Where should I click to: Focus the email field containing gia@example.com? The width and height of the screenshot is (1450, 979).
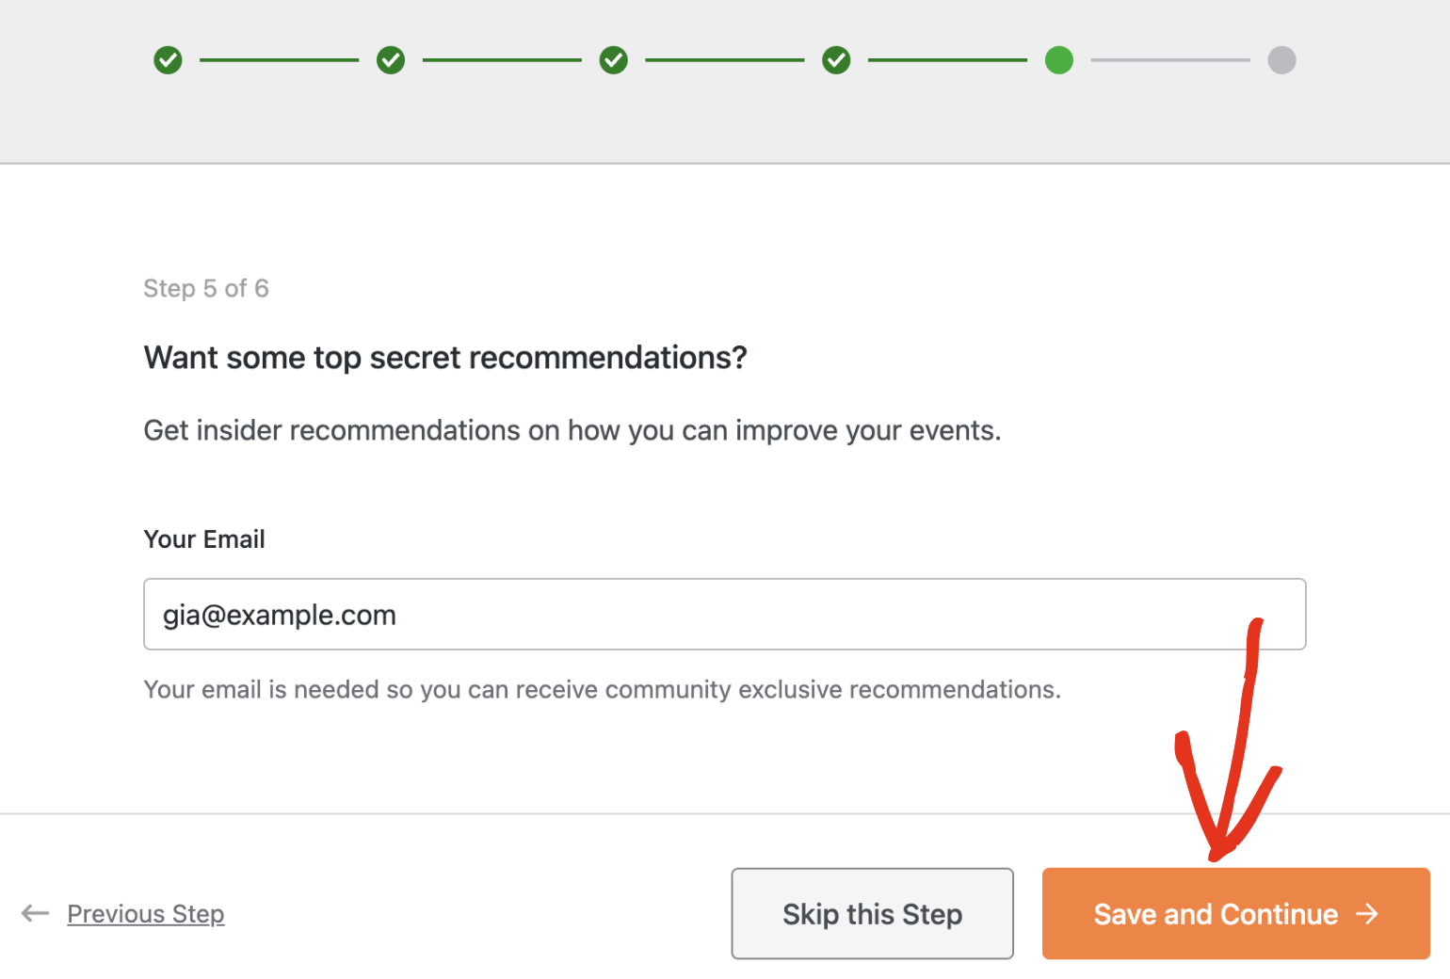[x=724, y=614]
